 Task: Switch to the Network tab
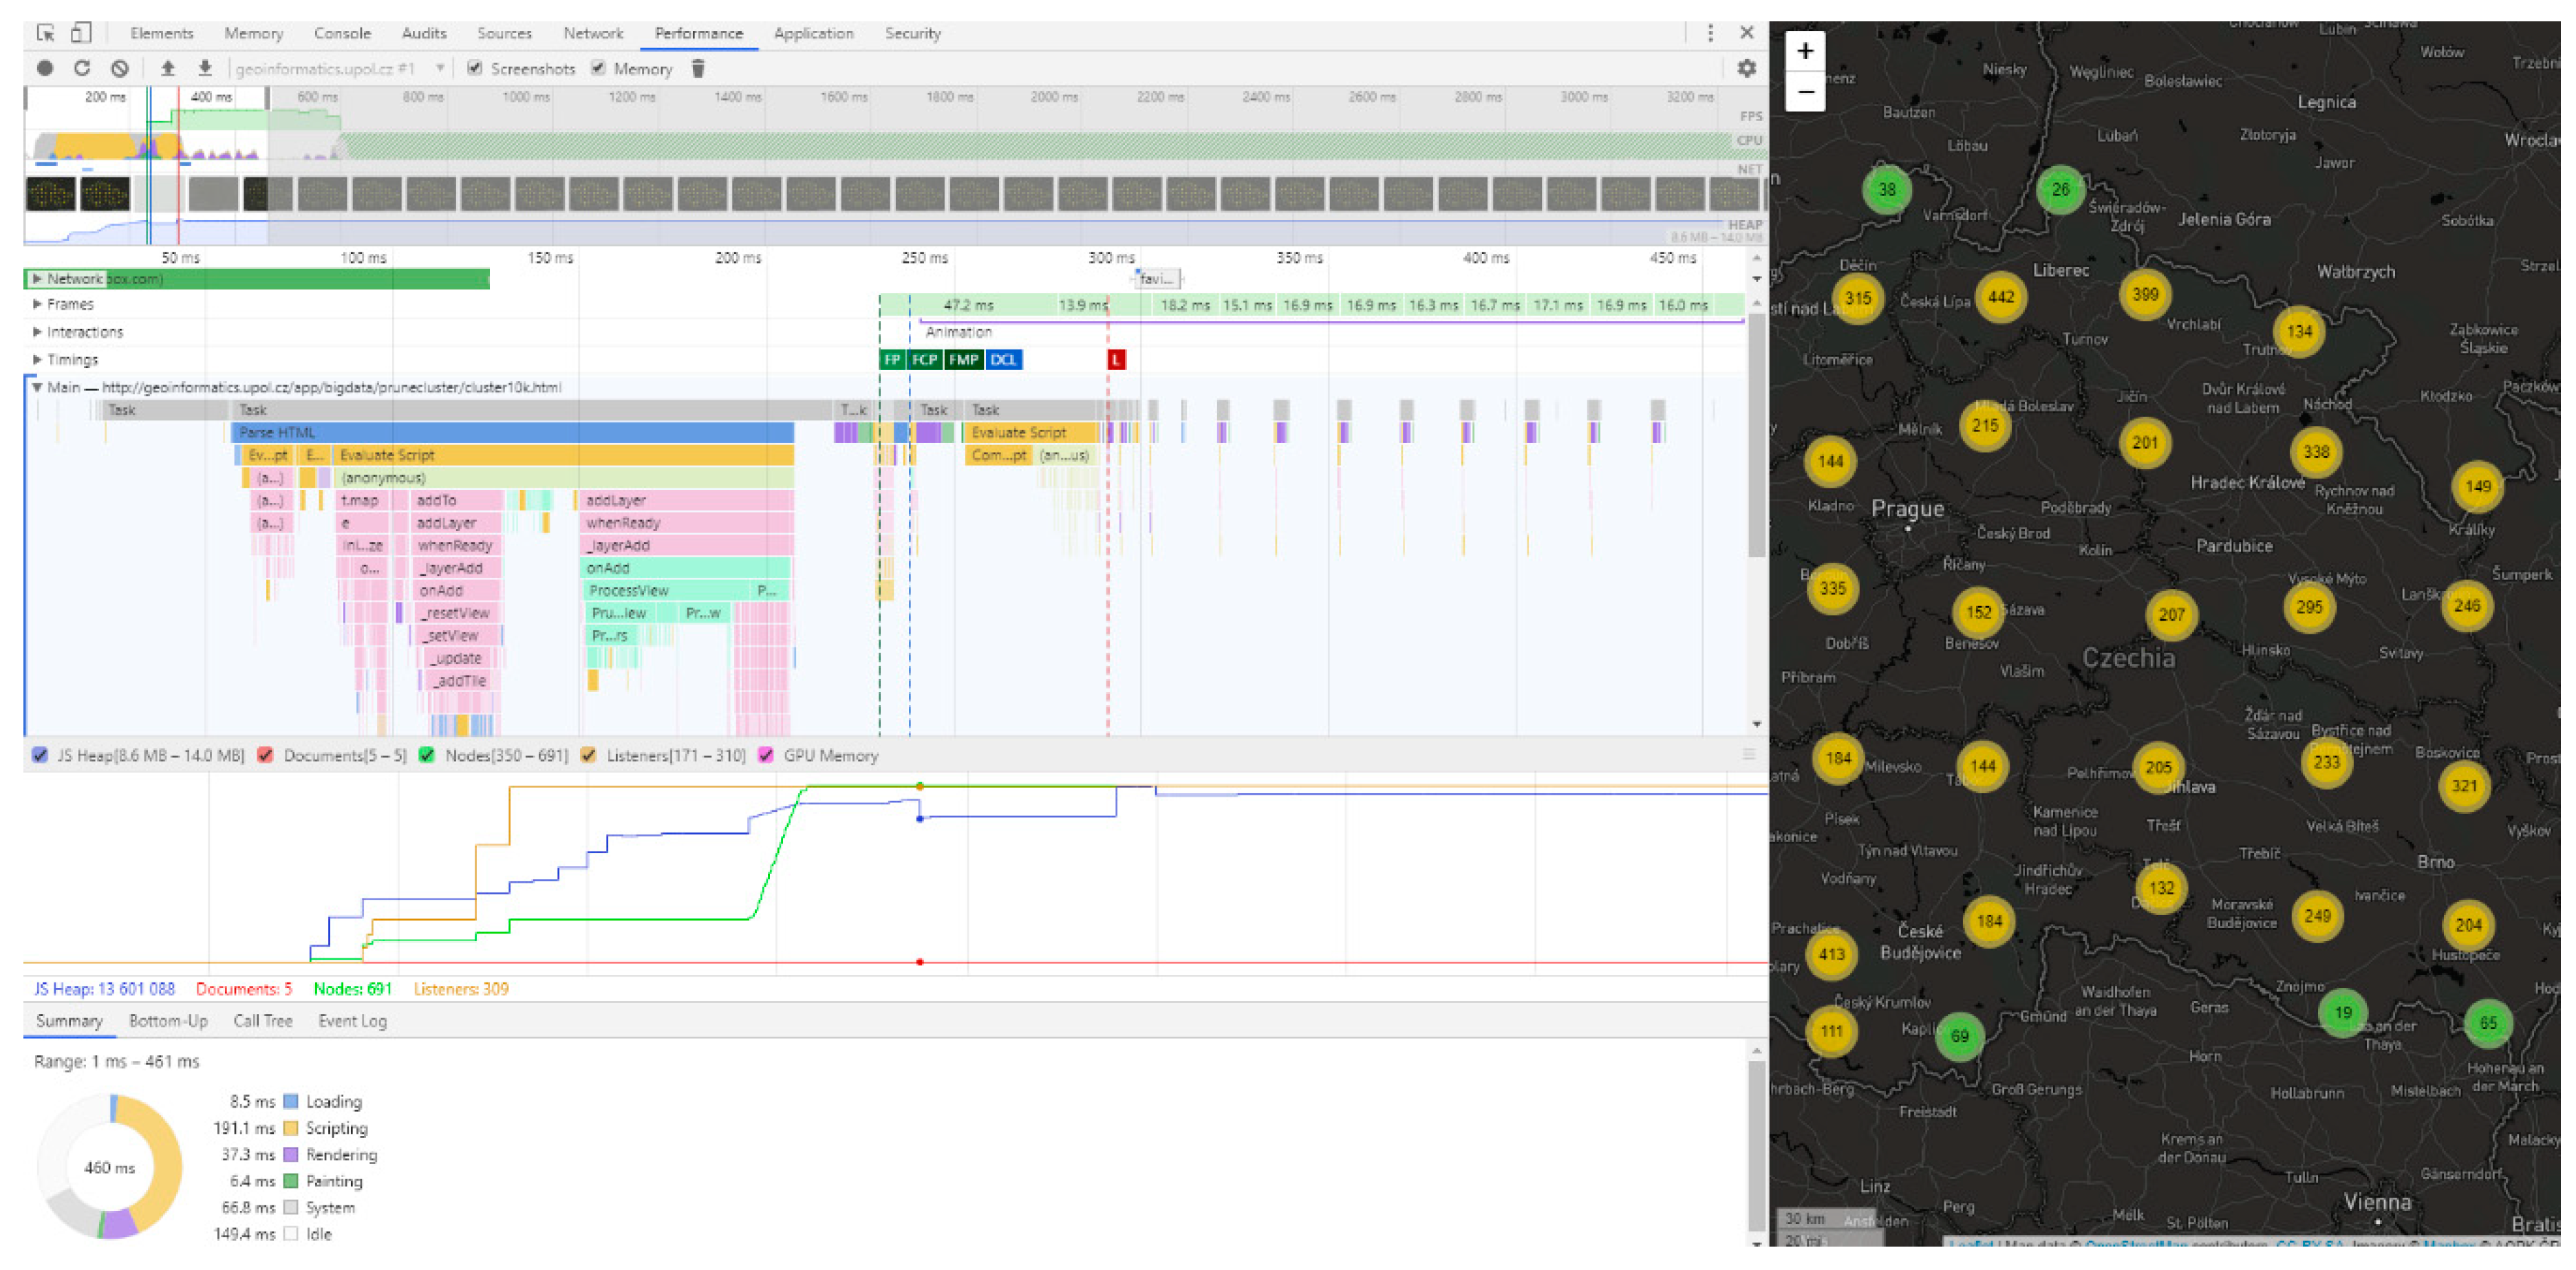coord(593,33)
